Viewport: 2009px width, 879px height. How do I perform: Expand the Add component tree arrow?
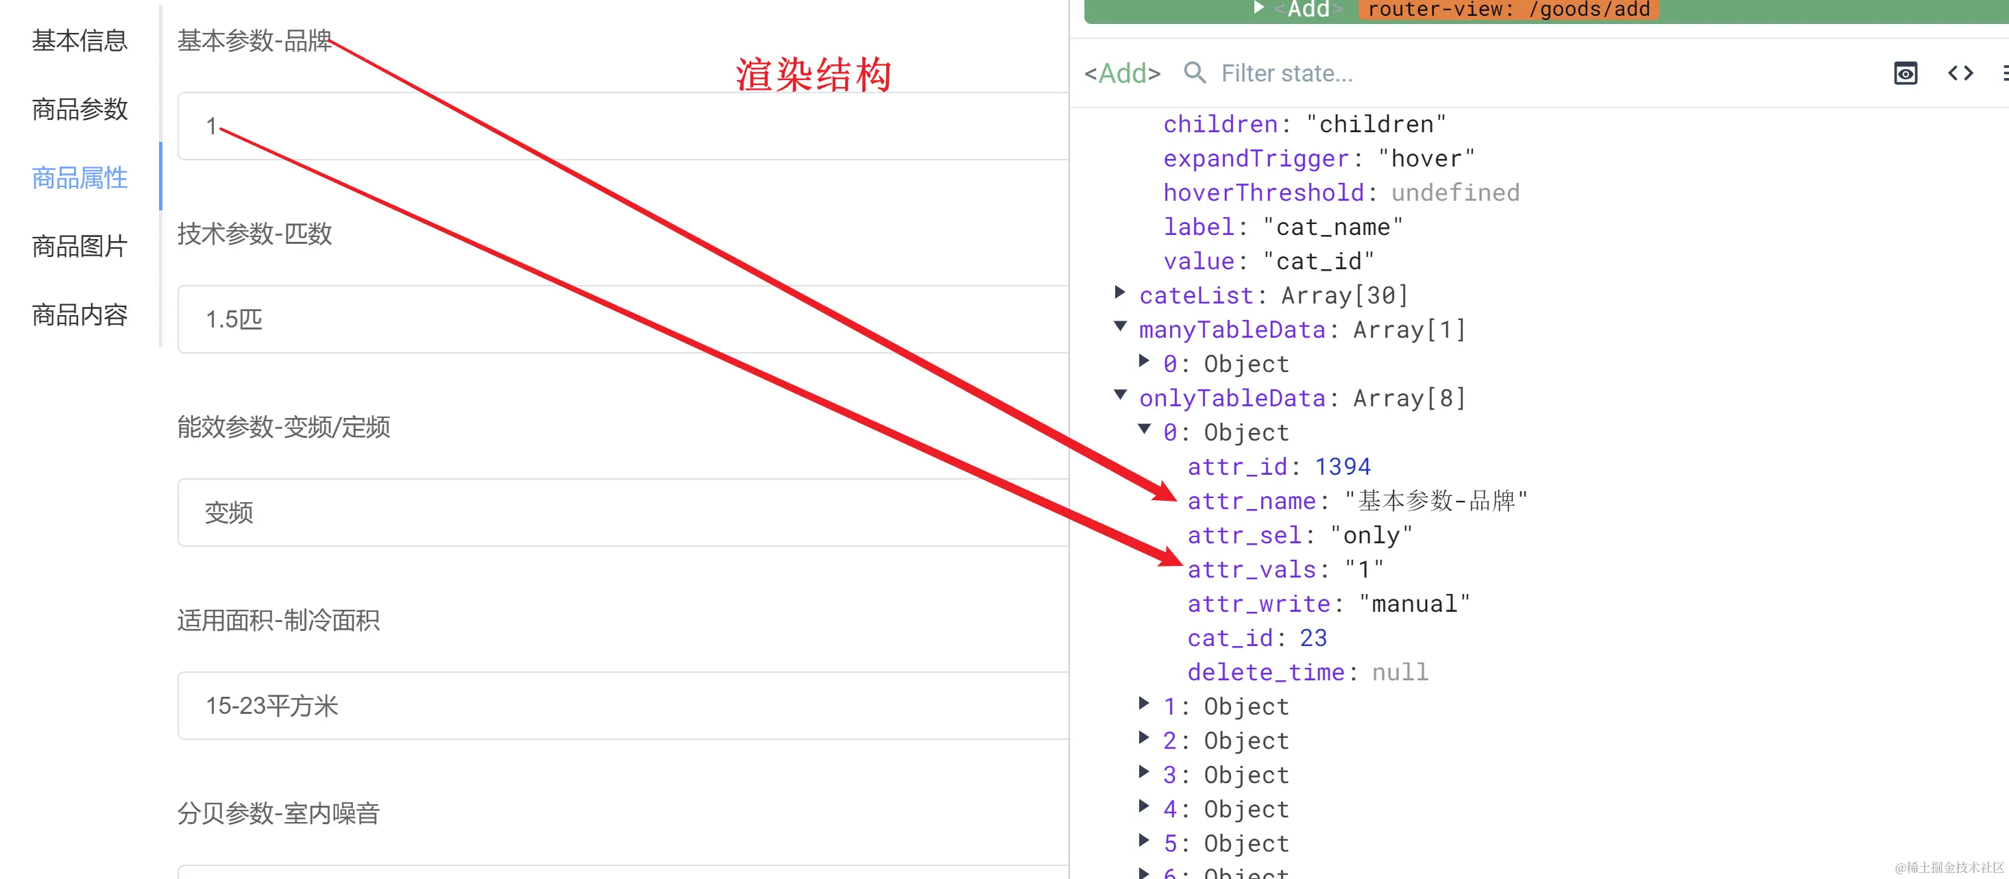coord(1258,8)
